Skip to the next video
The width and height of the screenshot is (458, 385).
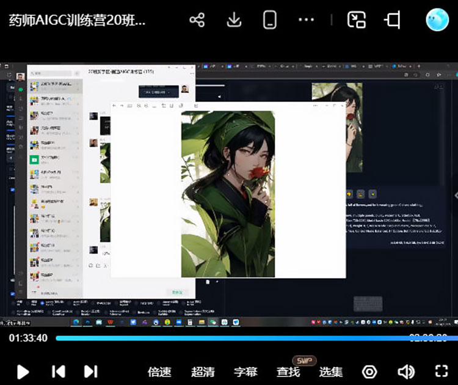[90, 371]
